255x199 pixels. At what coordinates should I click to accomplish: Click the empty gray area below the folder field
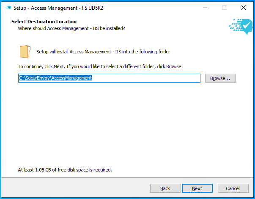(127, 123)
